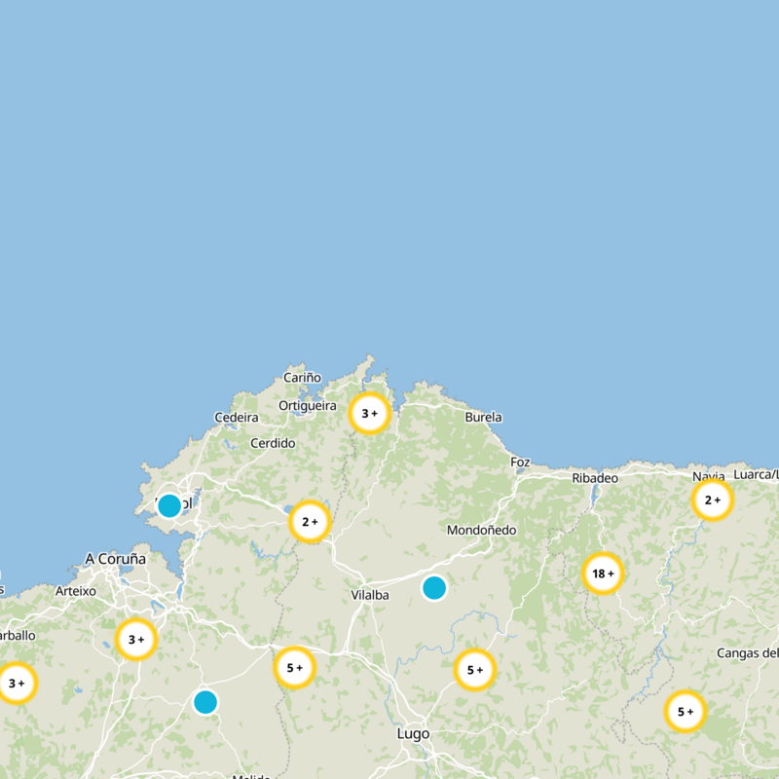Select the Cerdido label

[x=273, y=443]
